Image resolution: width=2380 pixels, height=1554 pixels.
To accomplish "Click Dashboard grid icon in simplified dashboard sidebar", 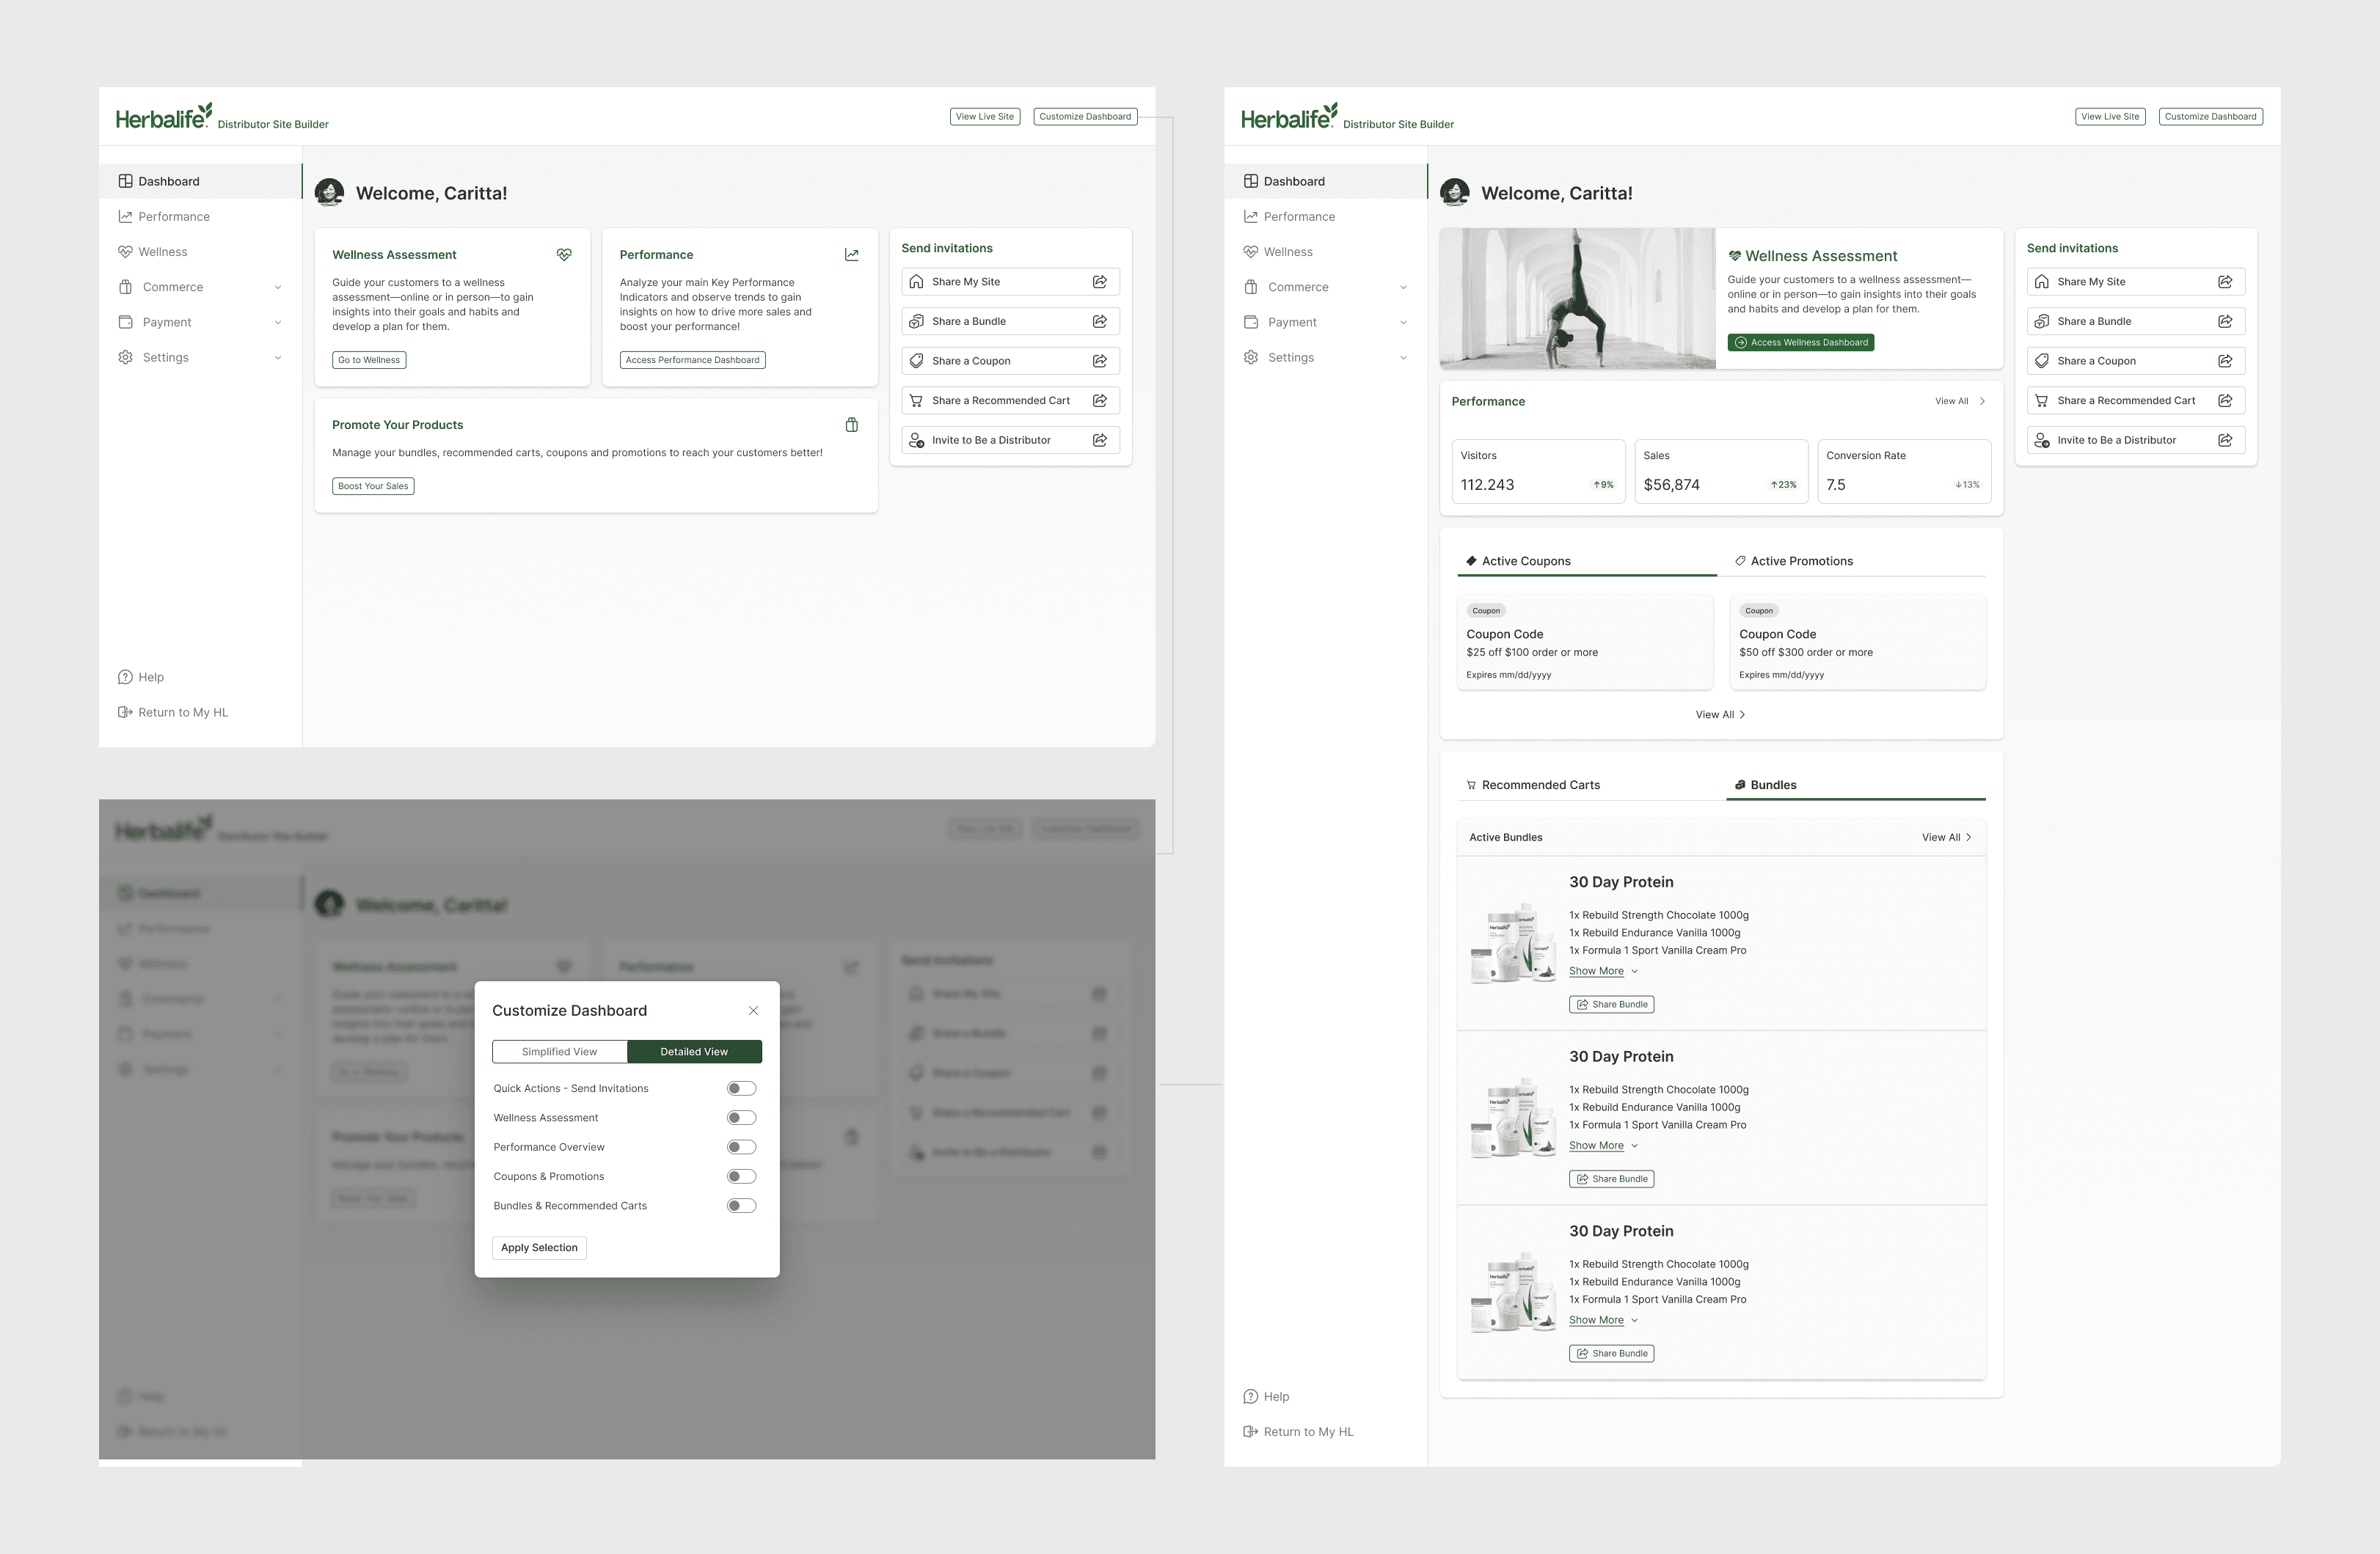I will [125, 181].
